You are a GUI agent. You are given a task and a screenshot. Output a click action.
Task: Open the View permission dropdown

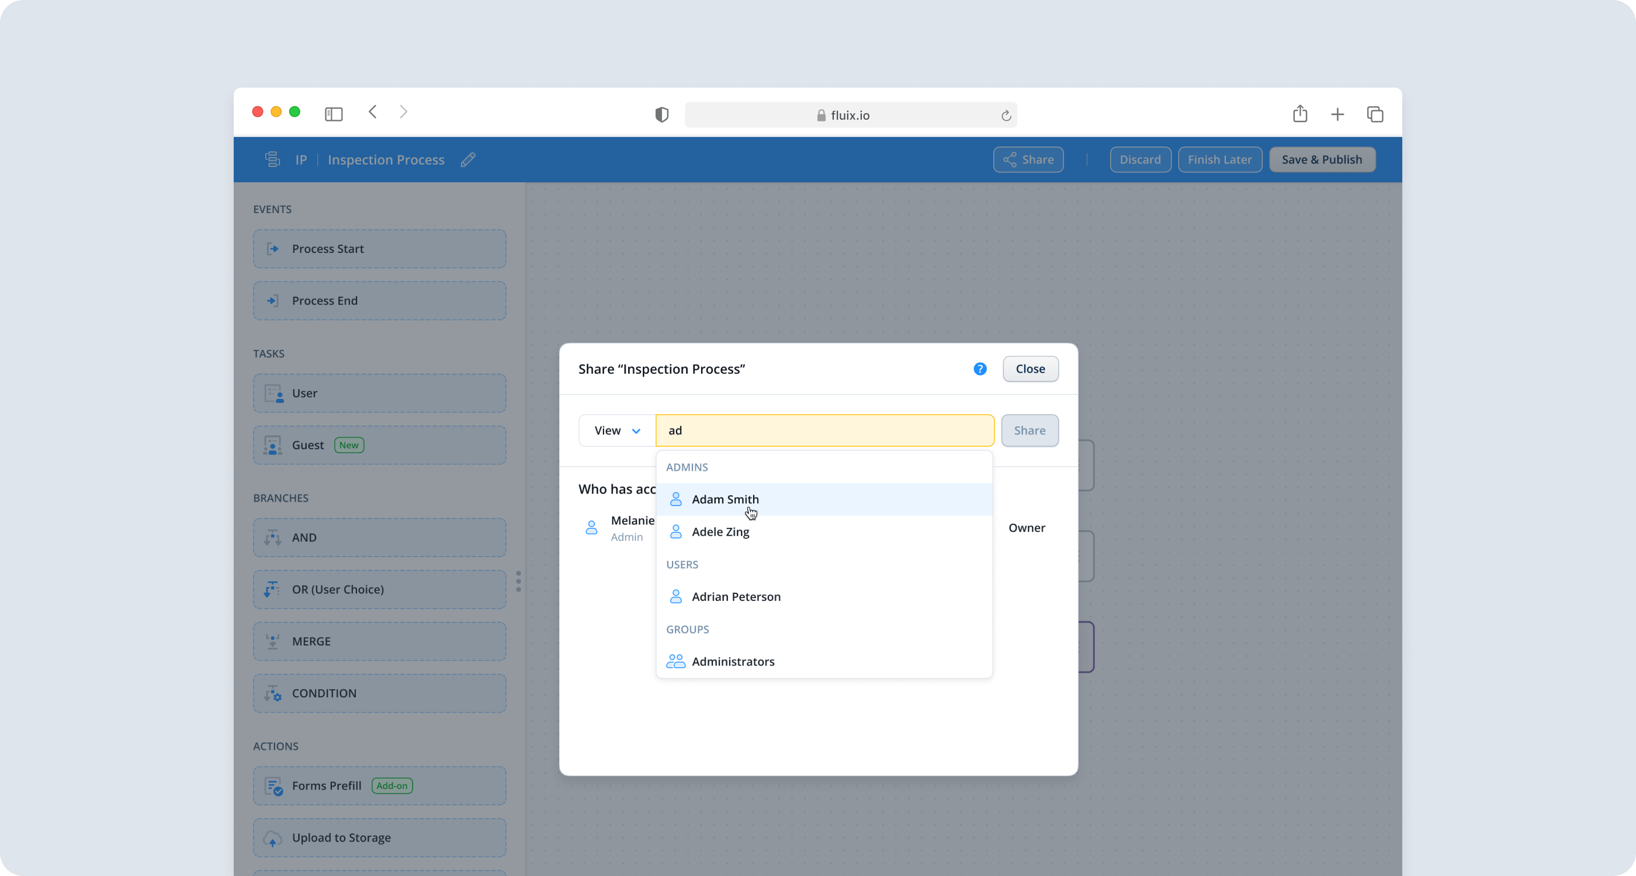click(x=616, y=430)
